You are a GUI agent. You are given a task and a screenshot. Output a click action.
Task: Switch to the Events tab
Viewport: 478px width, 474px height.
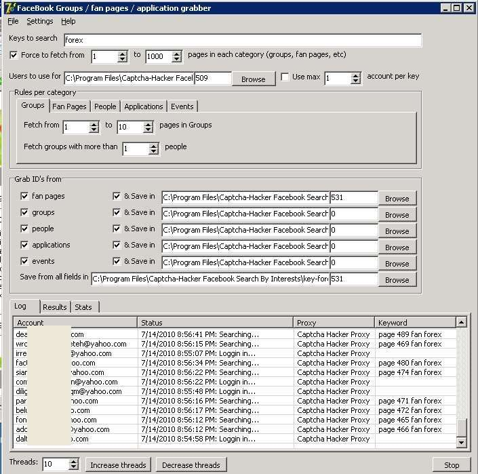point(182,106)
